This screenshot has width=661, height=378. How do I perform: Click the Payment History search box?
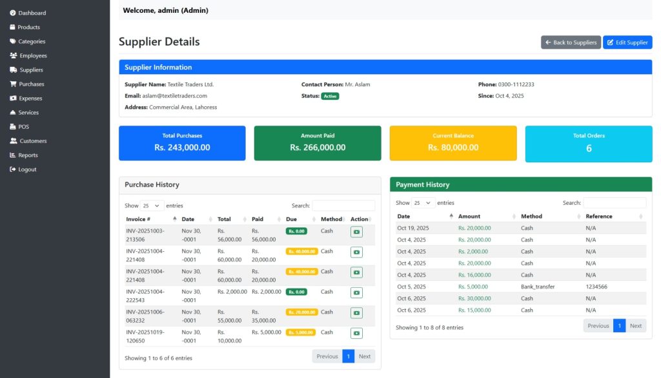[615, 203]
